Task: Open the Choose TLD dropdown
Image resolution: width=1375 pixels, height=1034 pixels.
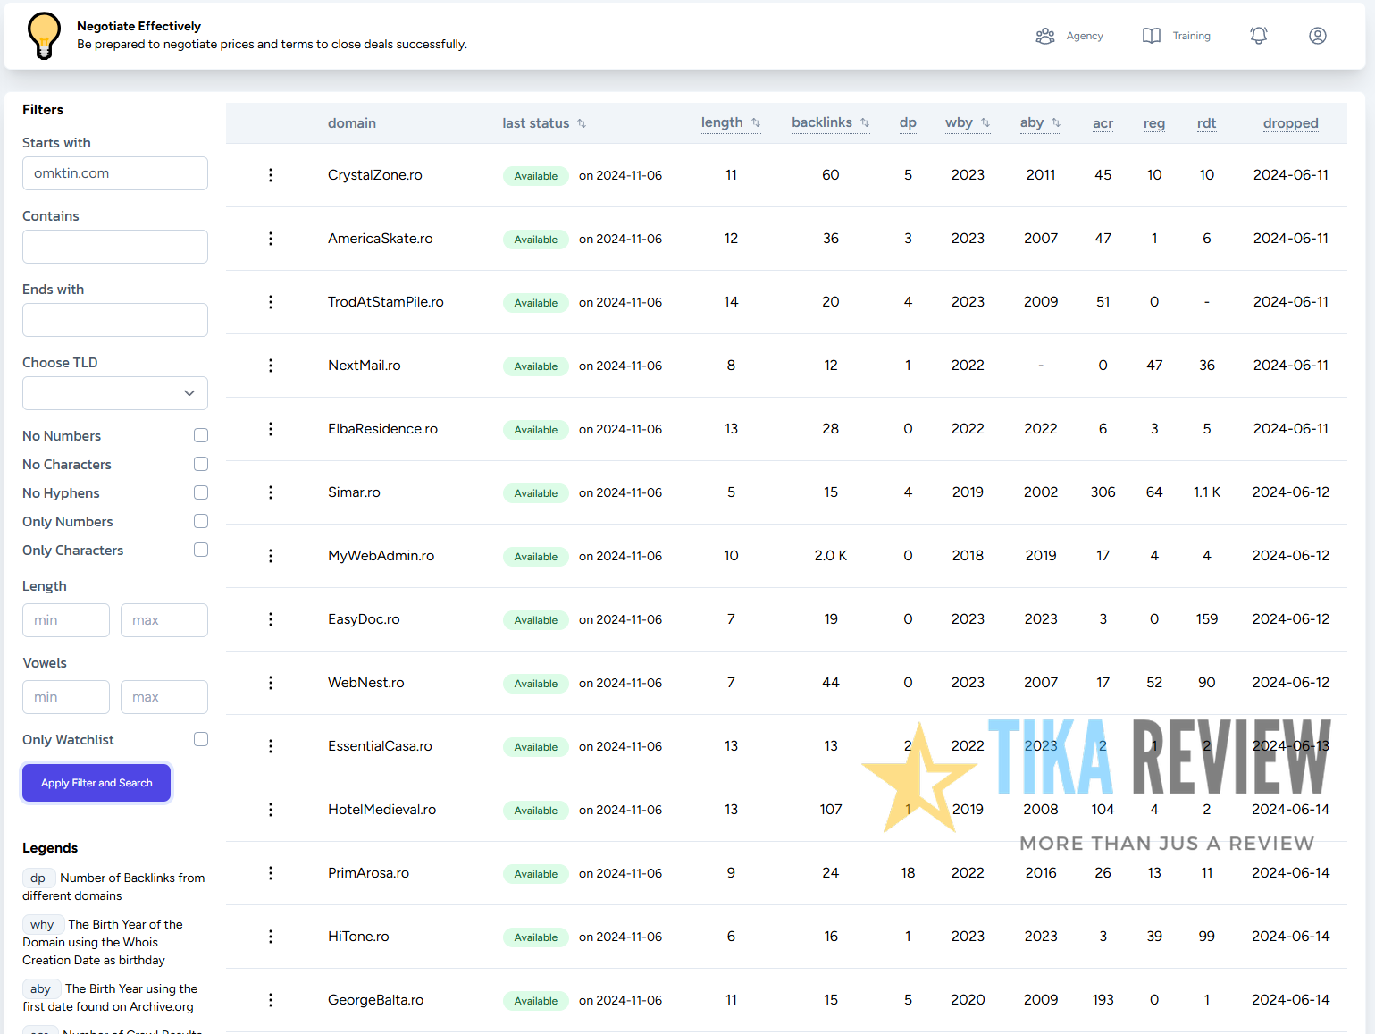Action: [x=114, y=393]
